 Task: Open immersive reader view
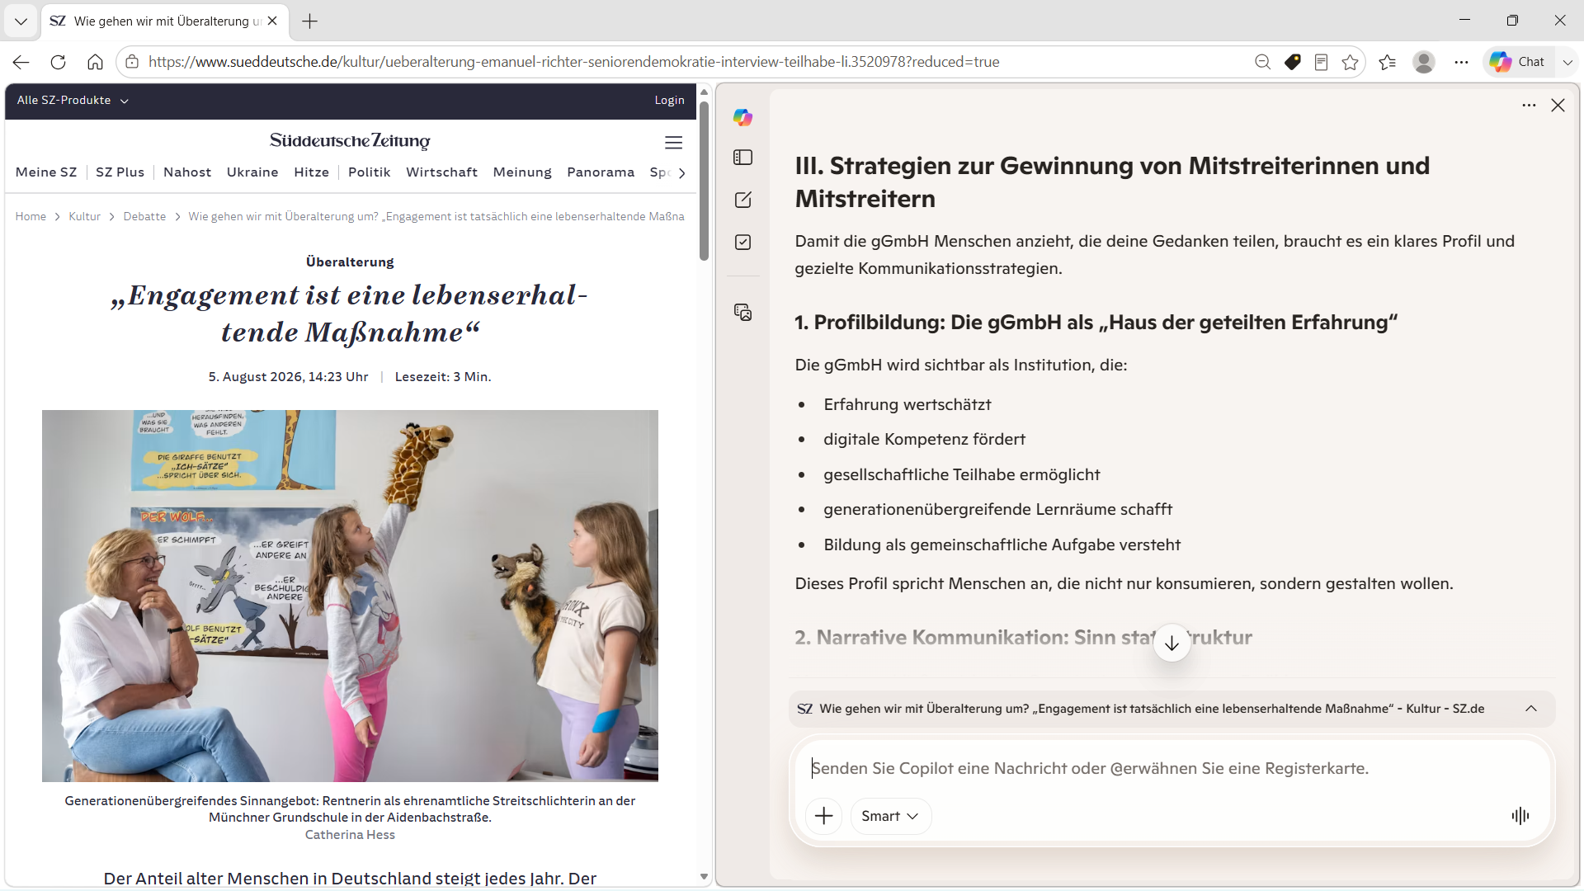[1321, 62]
